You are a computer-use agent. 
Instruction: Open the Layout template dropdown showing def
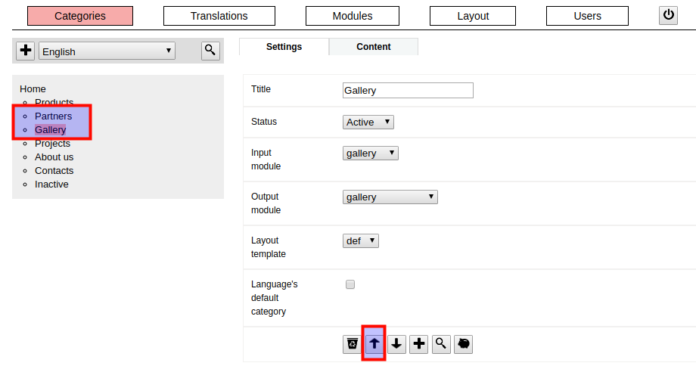[360, 241]
